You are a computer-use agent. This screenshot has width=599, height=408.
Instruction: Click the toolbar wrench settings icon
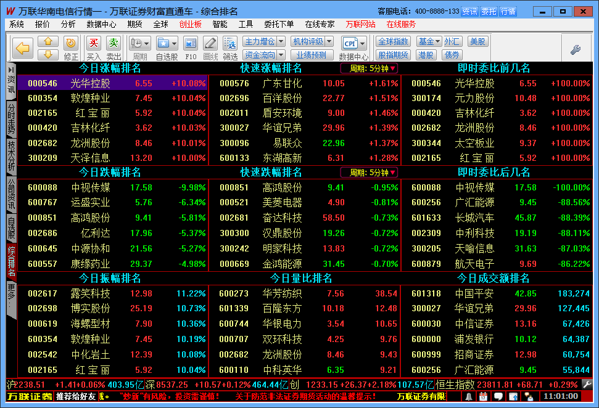pyautogui.click(x=576, y=49)
